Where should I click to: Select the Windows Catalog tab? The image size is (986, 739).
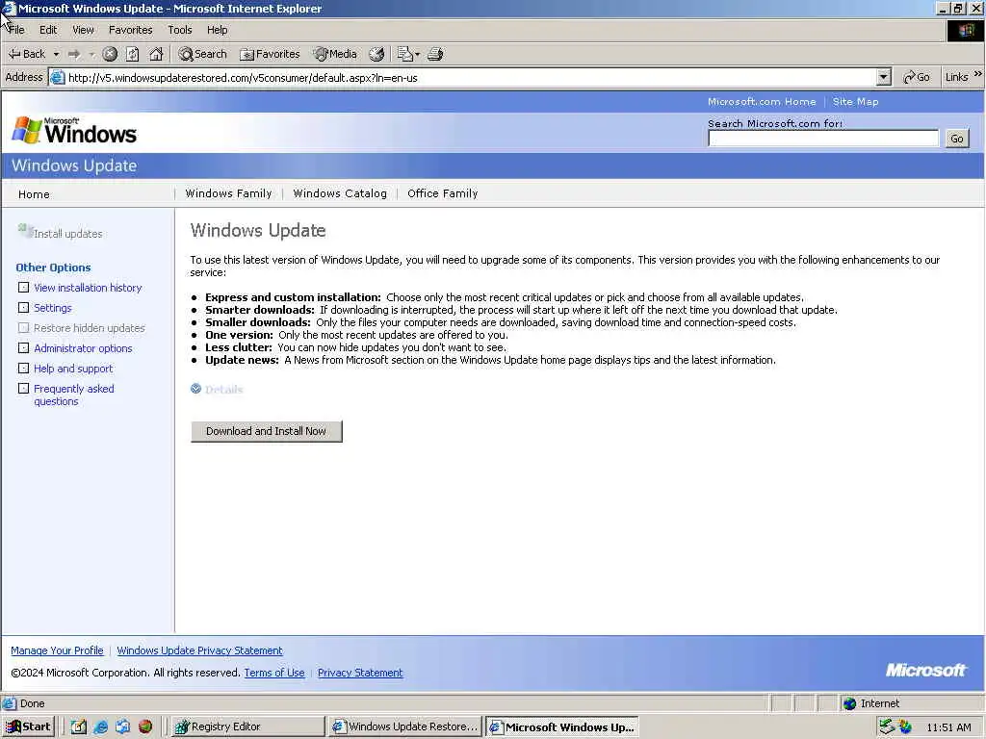click(340, 193)
